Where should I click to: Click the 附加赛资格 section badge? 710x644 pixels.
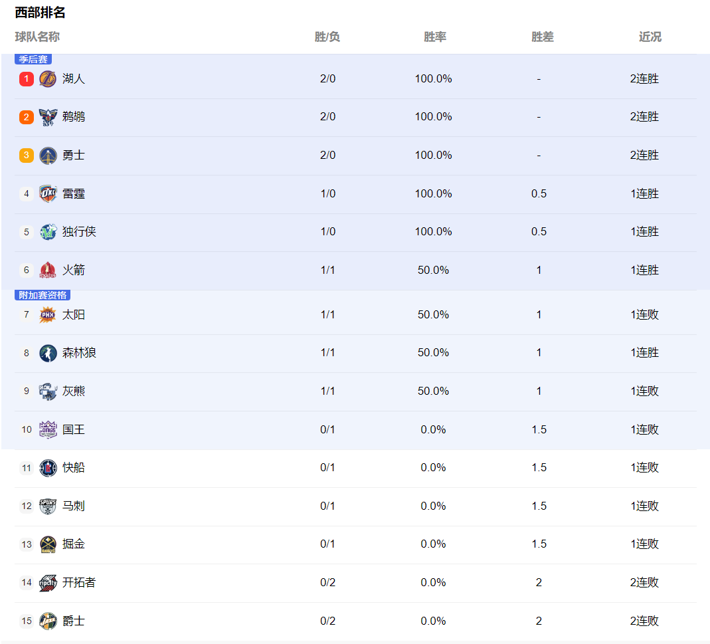(x=43, y=295)
